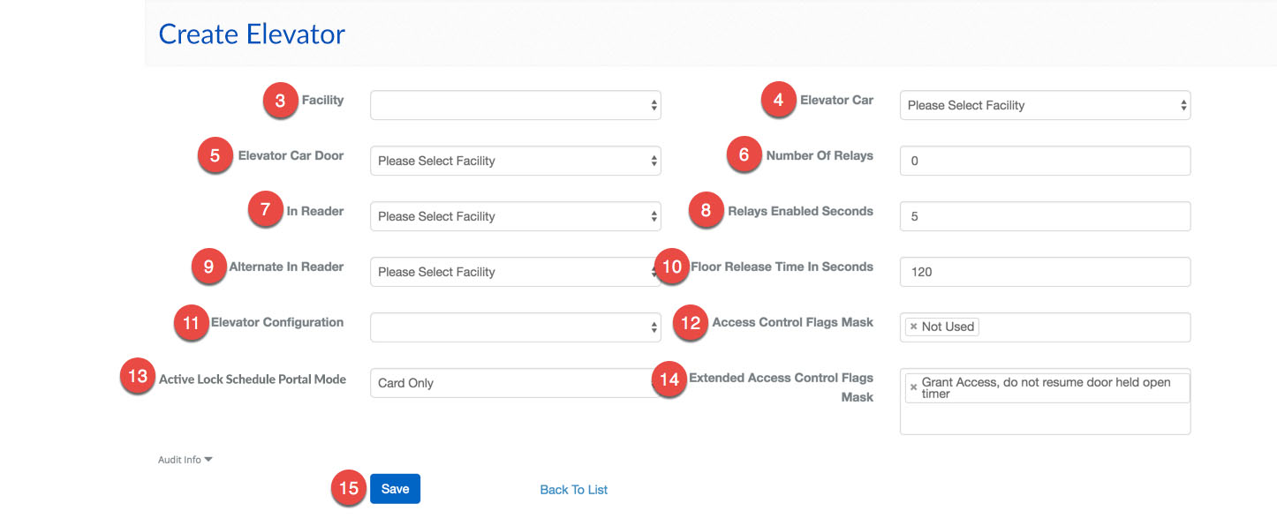
Task: Open the In Reader dropdown
Action: (515, 216)
